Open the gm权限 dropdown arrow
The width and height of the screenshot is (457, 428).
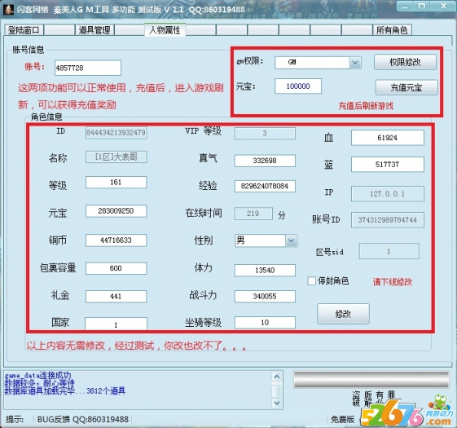(355, 63)
